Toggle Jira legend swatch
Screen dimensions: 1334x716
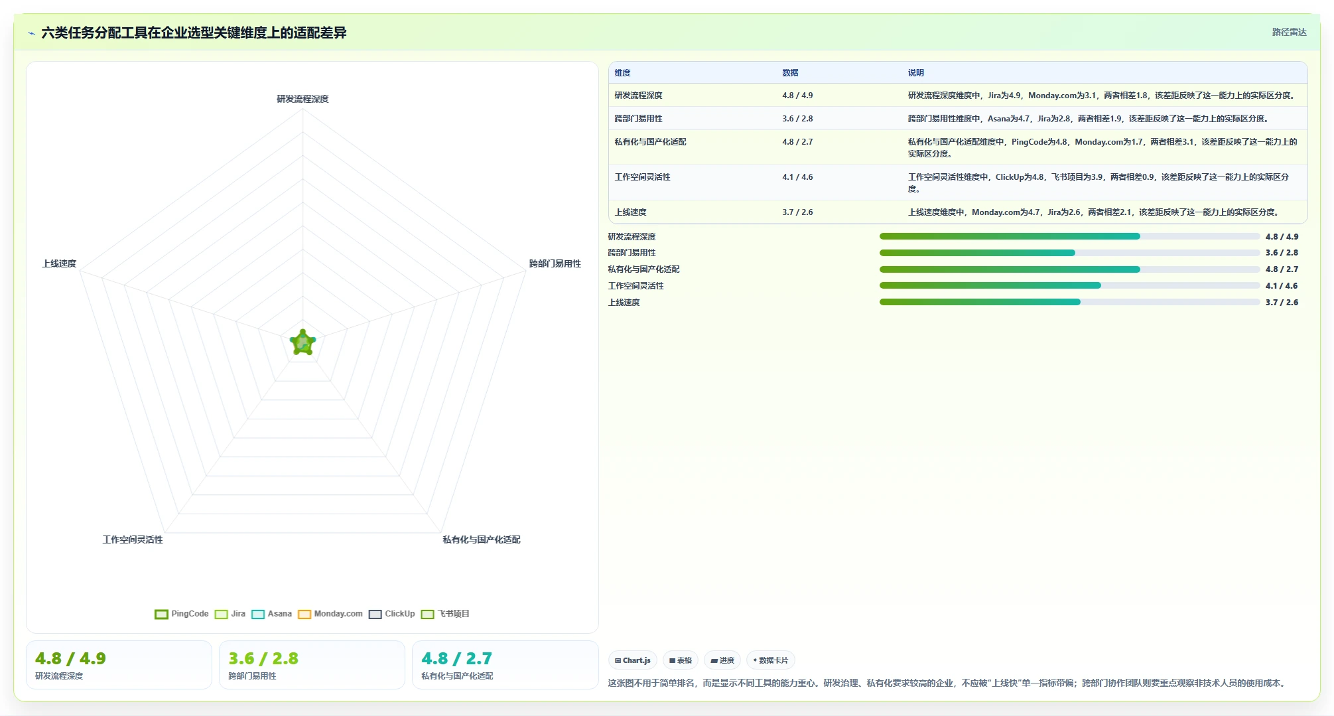coord(221,614)
